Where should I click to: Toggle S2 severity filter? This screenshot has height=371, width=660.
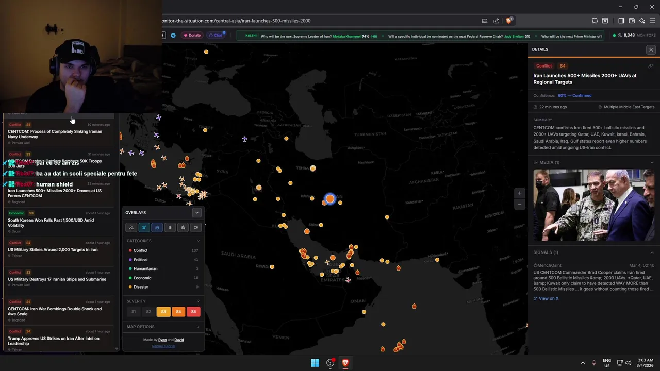pyautogui.click(x=148, y=312)
